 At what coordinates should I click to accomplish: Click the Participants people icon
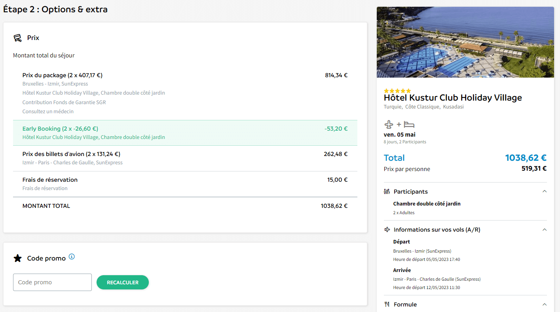click(x=387, y=192)
